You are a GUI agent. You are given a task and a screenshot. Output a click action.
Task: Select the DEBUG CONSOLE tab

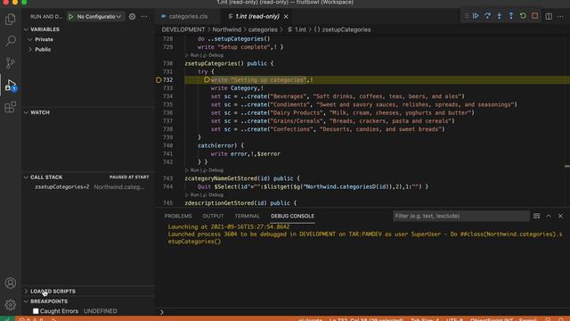292,216
